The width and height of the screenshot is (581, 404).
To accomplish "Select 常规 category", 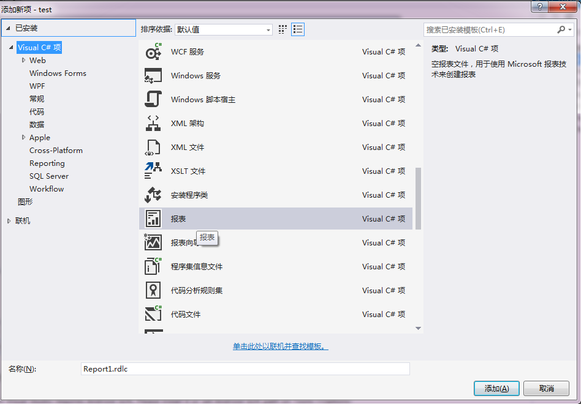I will tap(37, 99).
